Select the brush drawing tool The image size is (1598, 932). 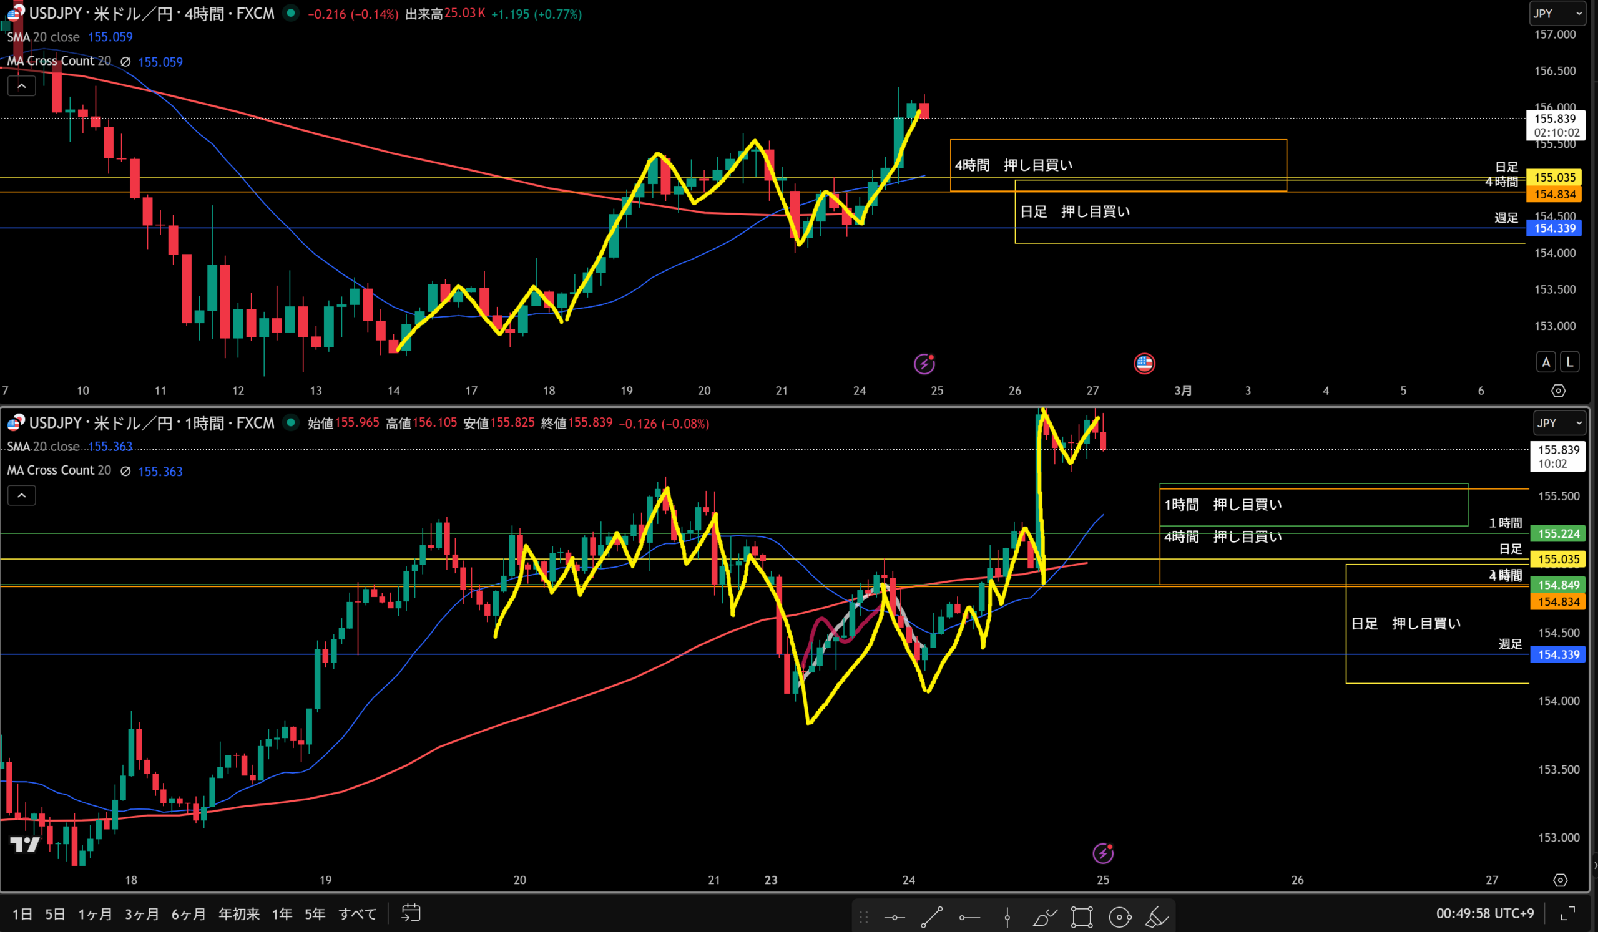[1044, 917]
